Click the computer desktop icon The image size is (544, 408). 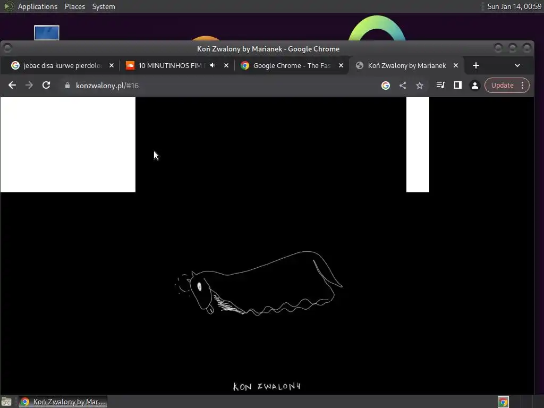point(47,32)
